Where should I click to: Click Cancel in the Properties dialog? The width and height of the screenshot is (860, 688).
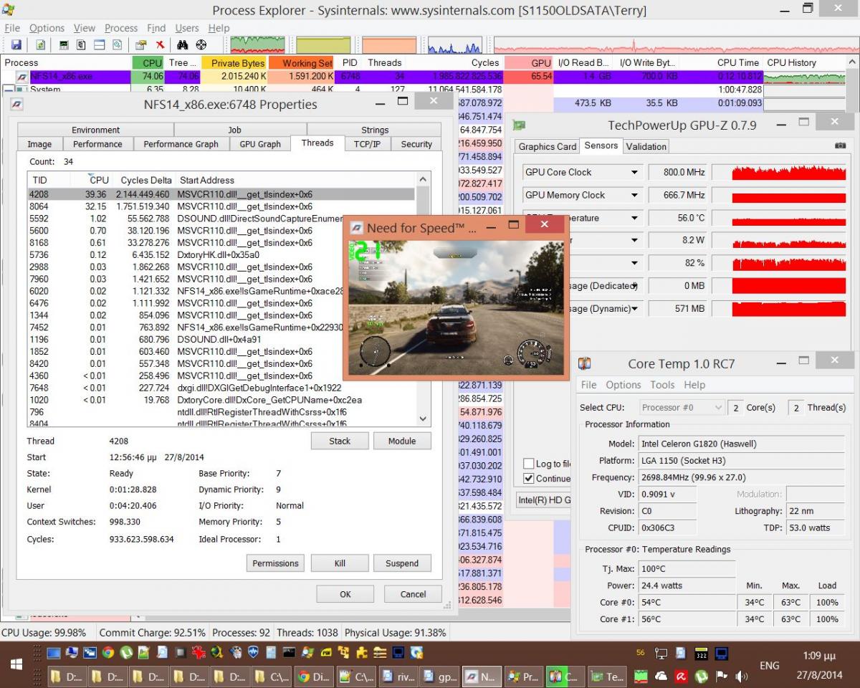point(413,594)
